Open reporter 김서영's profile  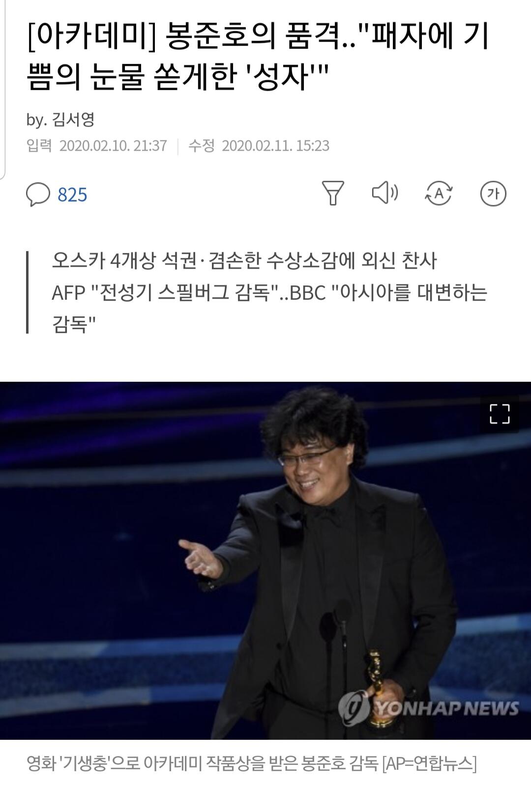(x=73, y=119)
